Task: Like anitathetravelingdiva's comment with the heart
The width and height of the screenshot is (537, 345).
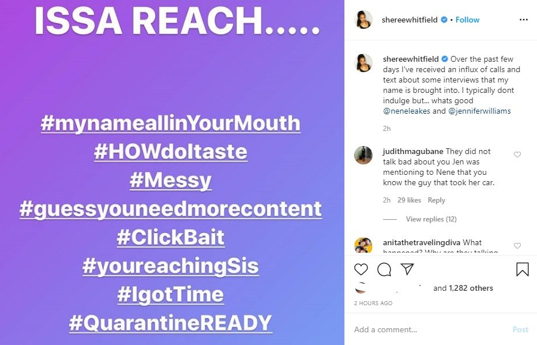Action: pos(517,246)
